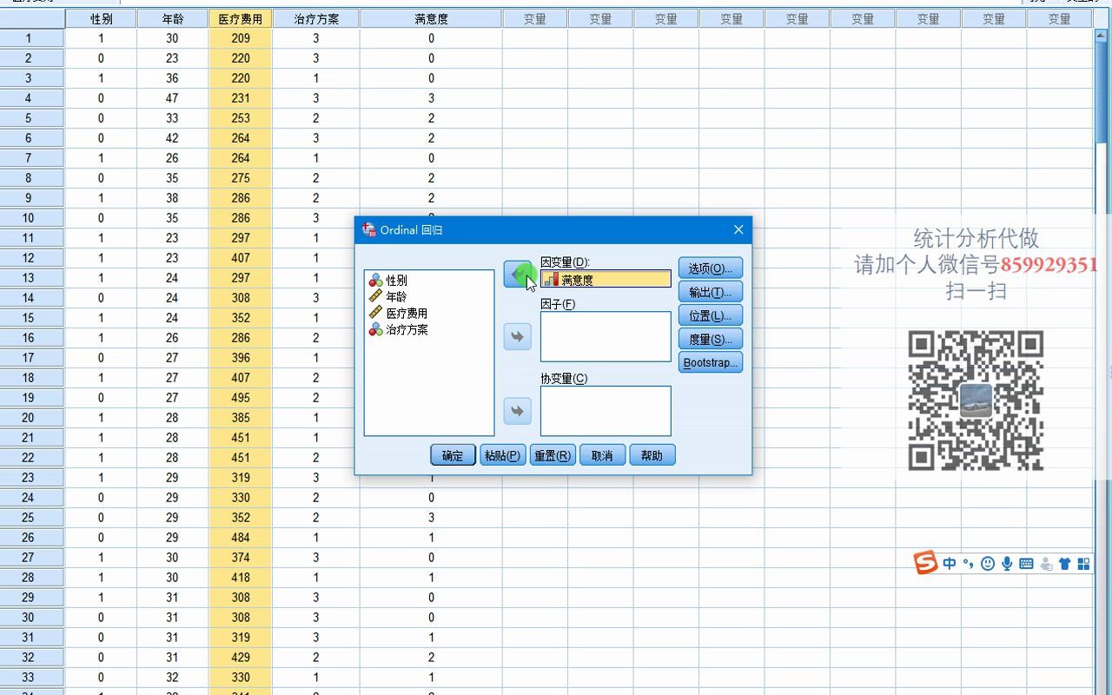Move selected variable into the 协变量 box
The height and width of the screenshot is (695, 1112).
[518, 410]
